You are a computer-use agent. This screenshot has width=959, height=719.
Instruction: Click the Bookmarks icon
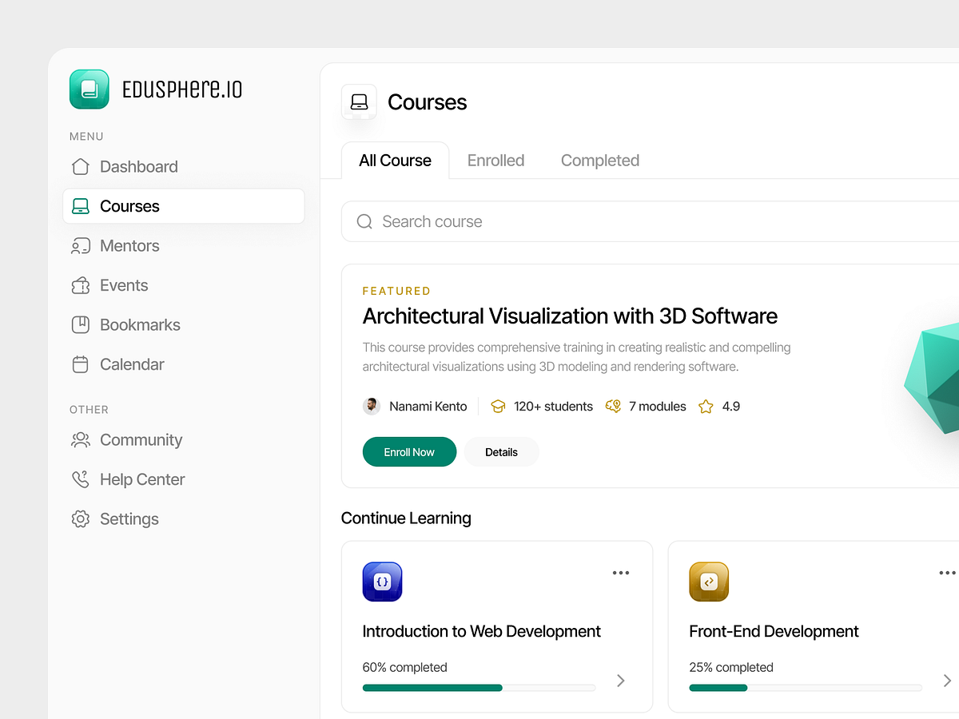click(x=81, y=325)
